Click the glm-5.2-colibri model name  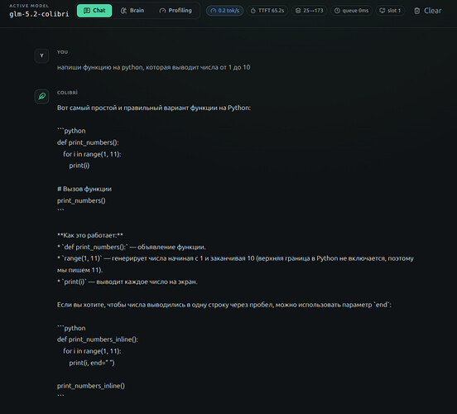[39, 14]
